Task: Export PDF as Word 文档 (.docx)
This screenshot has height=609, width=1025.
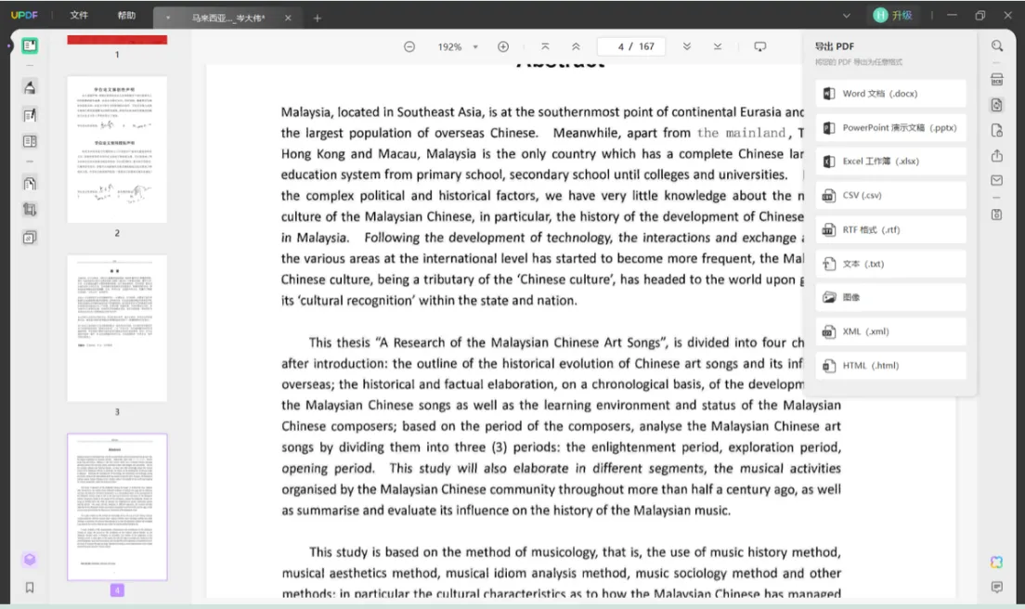Action: pyautogui.click(x=889, y=94)
